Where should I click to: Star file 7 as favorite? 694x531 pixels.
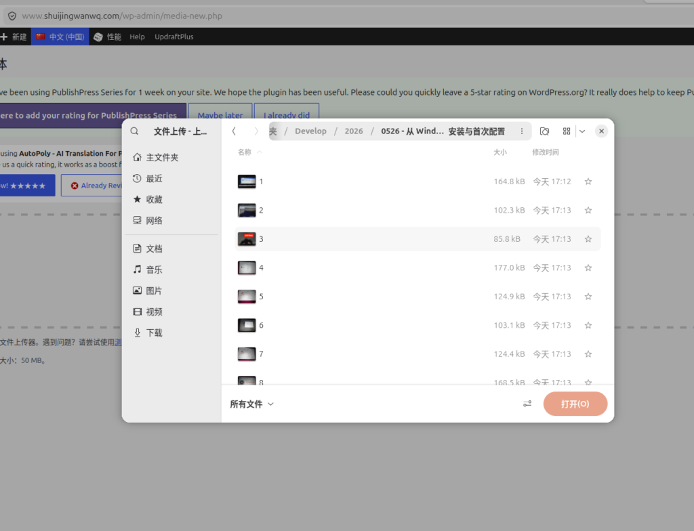tap(588, 354)
